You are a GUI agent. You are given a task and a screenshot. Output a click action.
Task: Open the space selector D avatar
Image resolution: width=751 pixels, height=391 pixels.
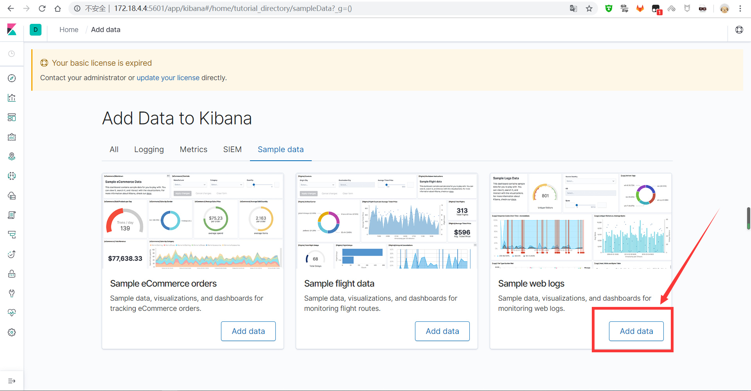click(x=36, y=30)
